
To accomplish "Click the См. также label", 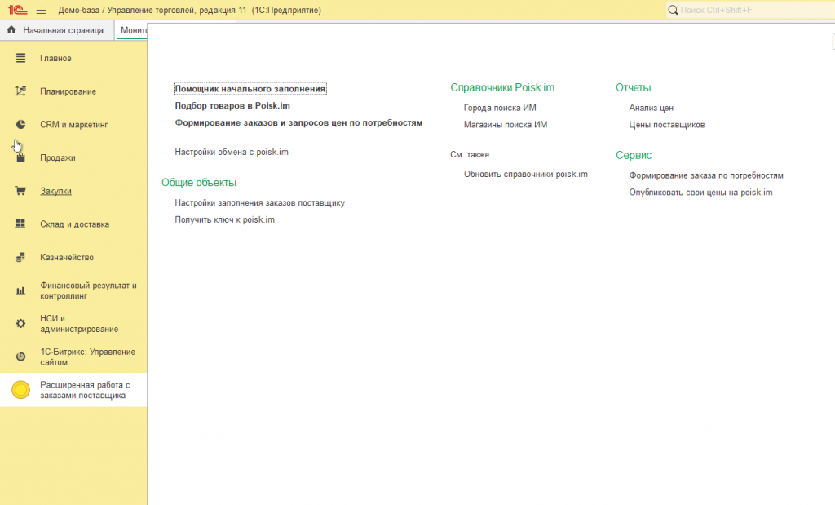I will click(x=469, y=154).
